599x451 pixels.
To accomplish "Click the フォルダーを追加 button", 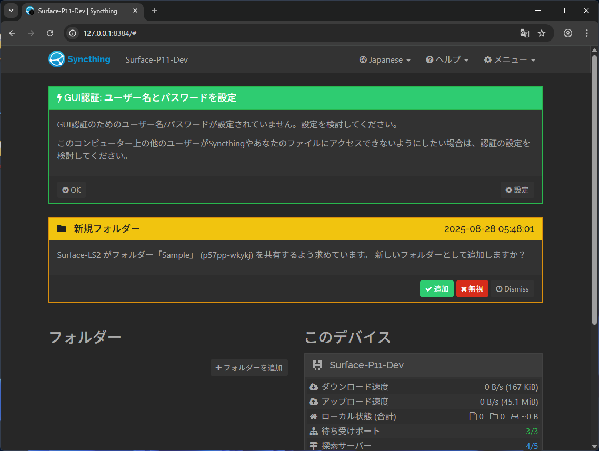I will coord(249,367).
